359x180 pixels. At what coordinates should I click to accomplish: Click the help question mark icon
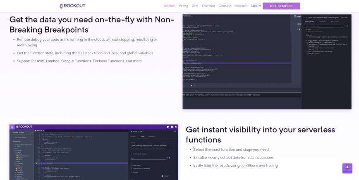click(172, 127)
